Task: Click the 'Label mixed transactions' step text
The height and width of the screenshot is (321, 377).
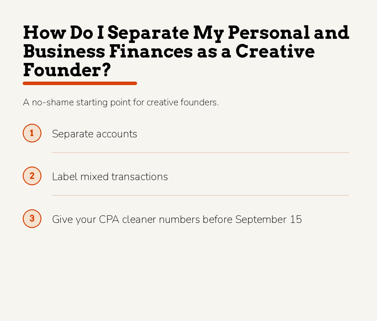Action: [110, 177]
